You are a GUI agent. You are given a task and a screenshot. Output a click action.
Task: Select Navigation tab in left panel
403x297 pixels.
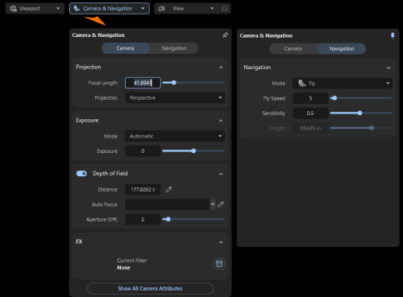pyautogui.click(x=174, y=48)
